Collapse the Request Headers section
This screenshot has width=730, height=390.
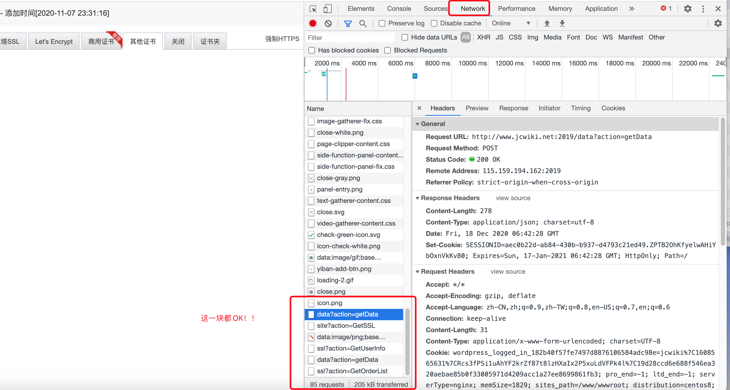(x=417, y=272)
